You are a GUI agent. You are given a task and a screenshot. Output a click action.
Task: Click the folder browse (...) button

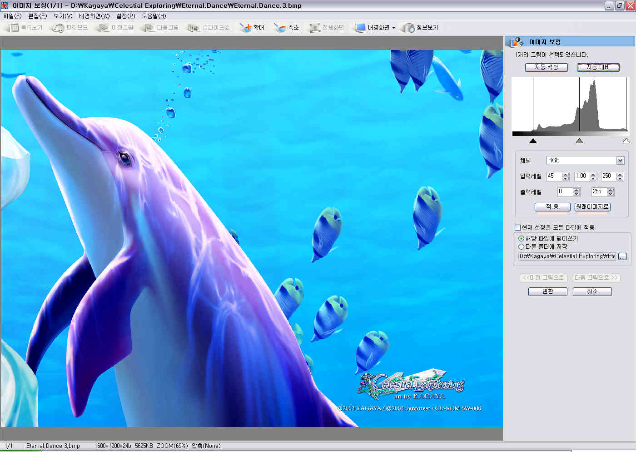(x=622, y=256)
